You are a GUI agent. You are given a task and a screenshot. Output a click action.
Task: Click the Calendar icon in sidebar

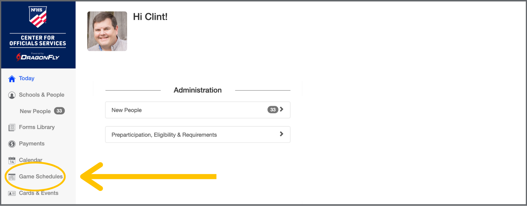coord(12,160)
